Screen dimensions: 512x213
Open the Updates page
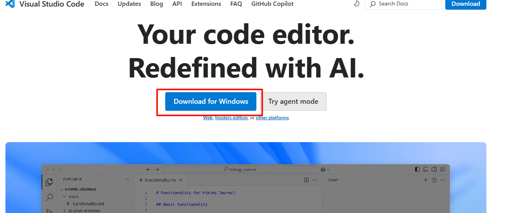(x=129, y=4)
